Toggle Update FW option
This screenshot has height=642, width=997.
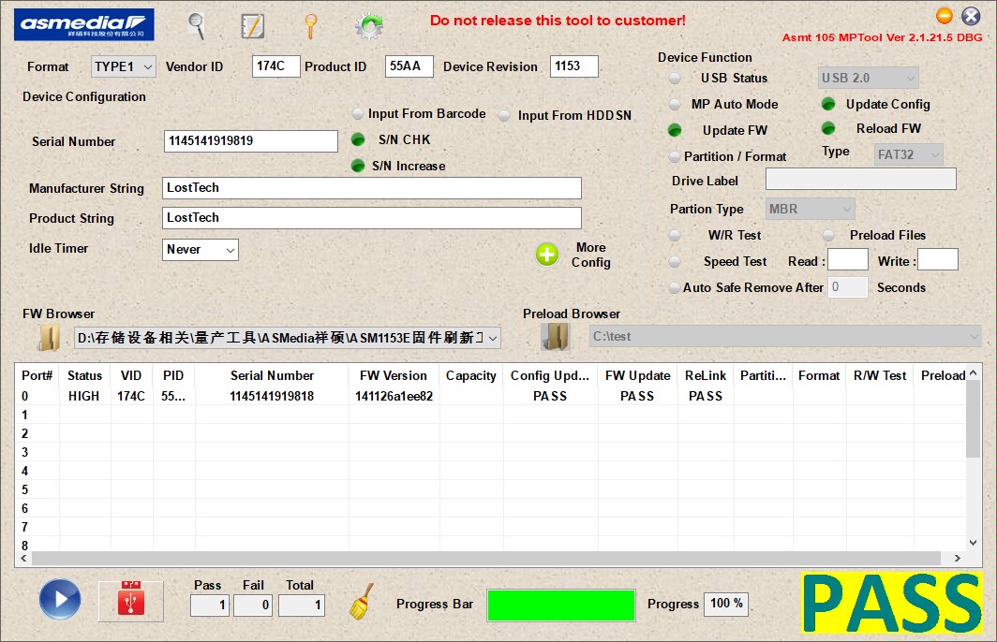[675, 130]
